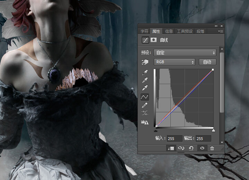Click the panel scrollbar up arrow
The image size is (249, 180).
tap(222, 49)
